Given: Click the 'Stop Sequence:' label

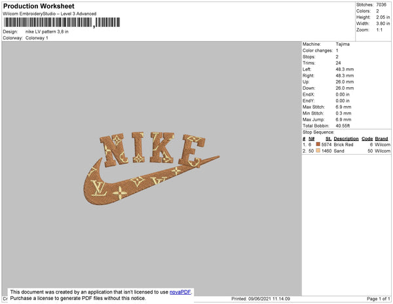Looking at the screenshot, I should click(x=318, y=132).
